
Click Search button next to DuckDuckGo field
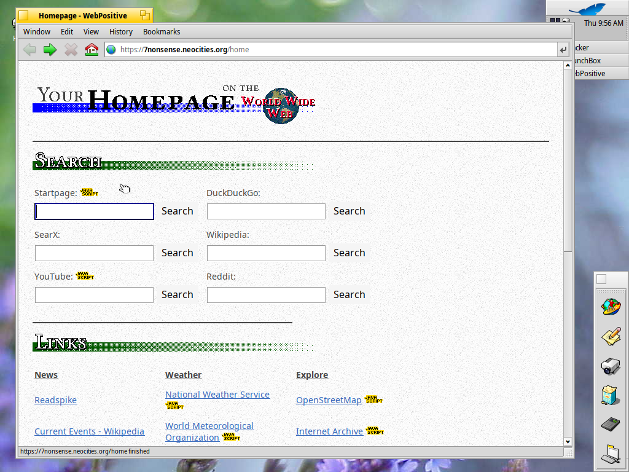pyautogui.click(x=350, y=211)
